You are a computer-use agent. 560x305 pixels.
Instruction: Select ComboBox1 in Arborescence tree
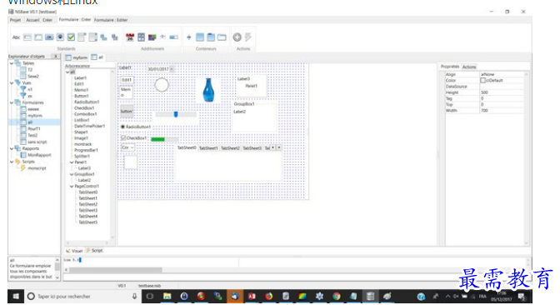pyautogui.click(x=85, y=114)
